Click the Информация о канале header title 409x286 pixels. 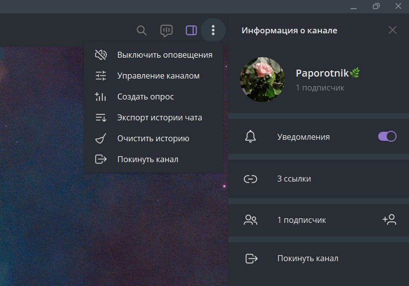click(x=289, y=30)
